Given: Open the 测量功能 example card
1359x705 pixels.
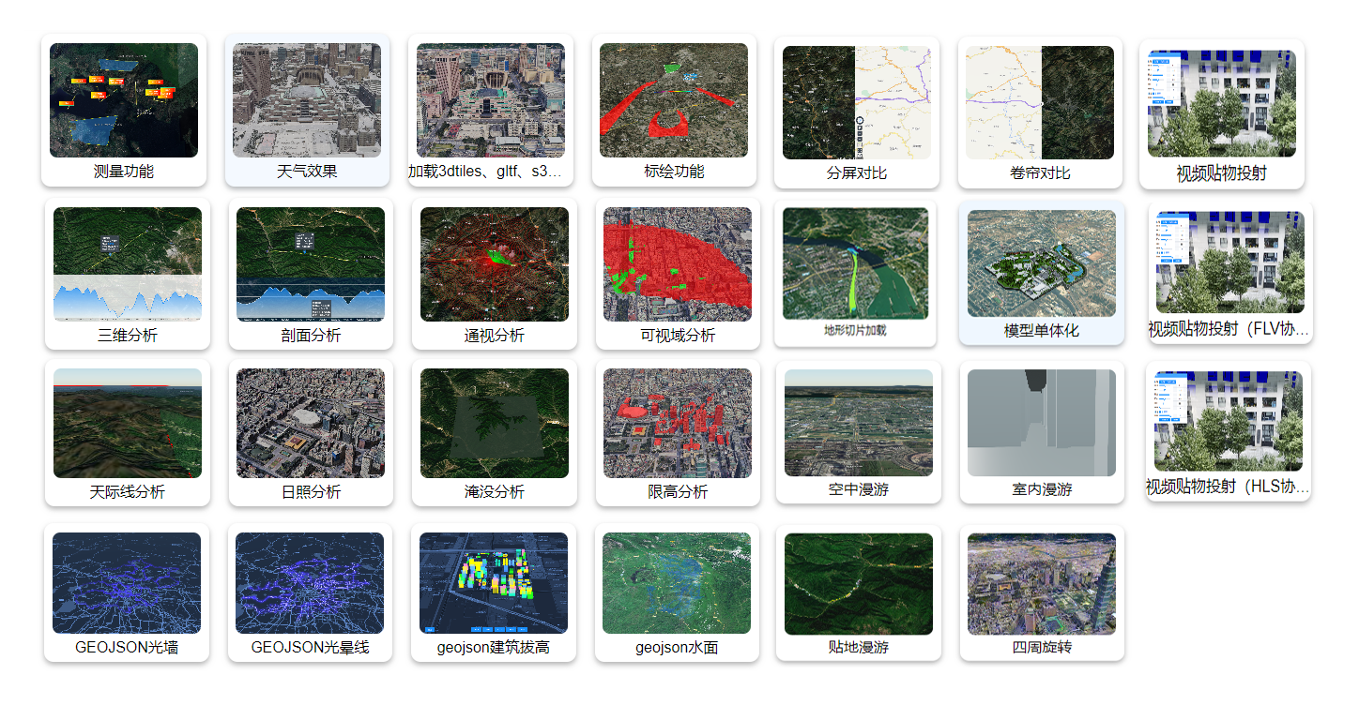Looking at the screenshot, I should click(x=124, y=101).
